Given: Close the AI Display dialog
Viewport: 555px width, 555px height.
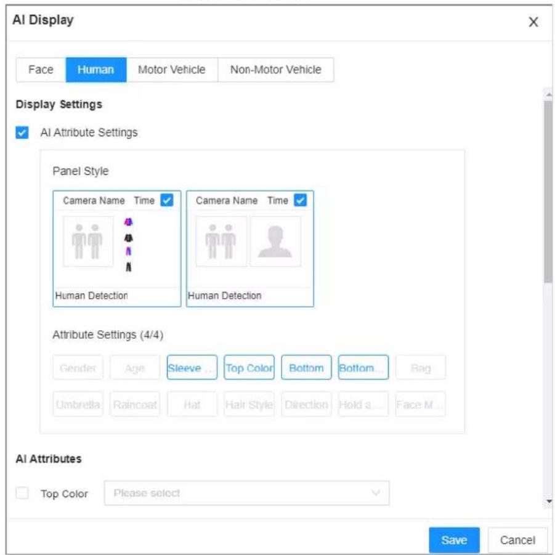Looking at the screenshot, I should [x=533, y=22].
